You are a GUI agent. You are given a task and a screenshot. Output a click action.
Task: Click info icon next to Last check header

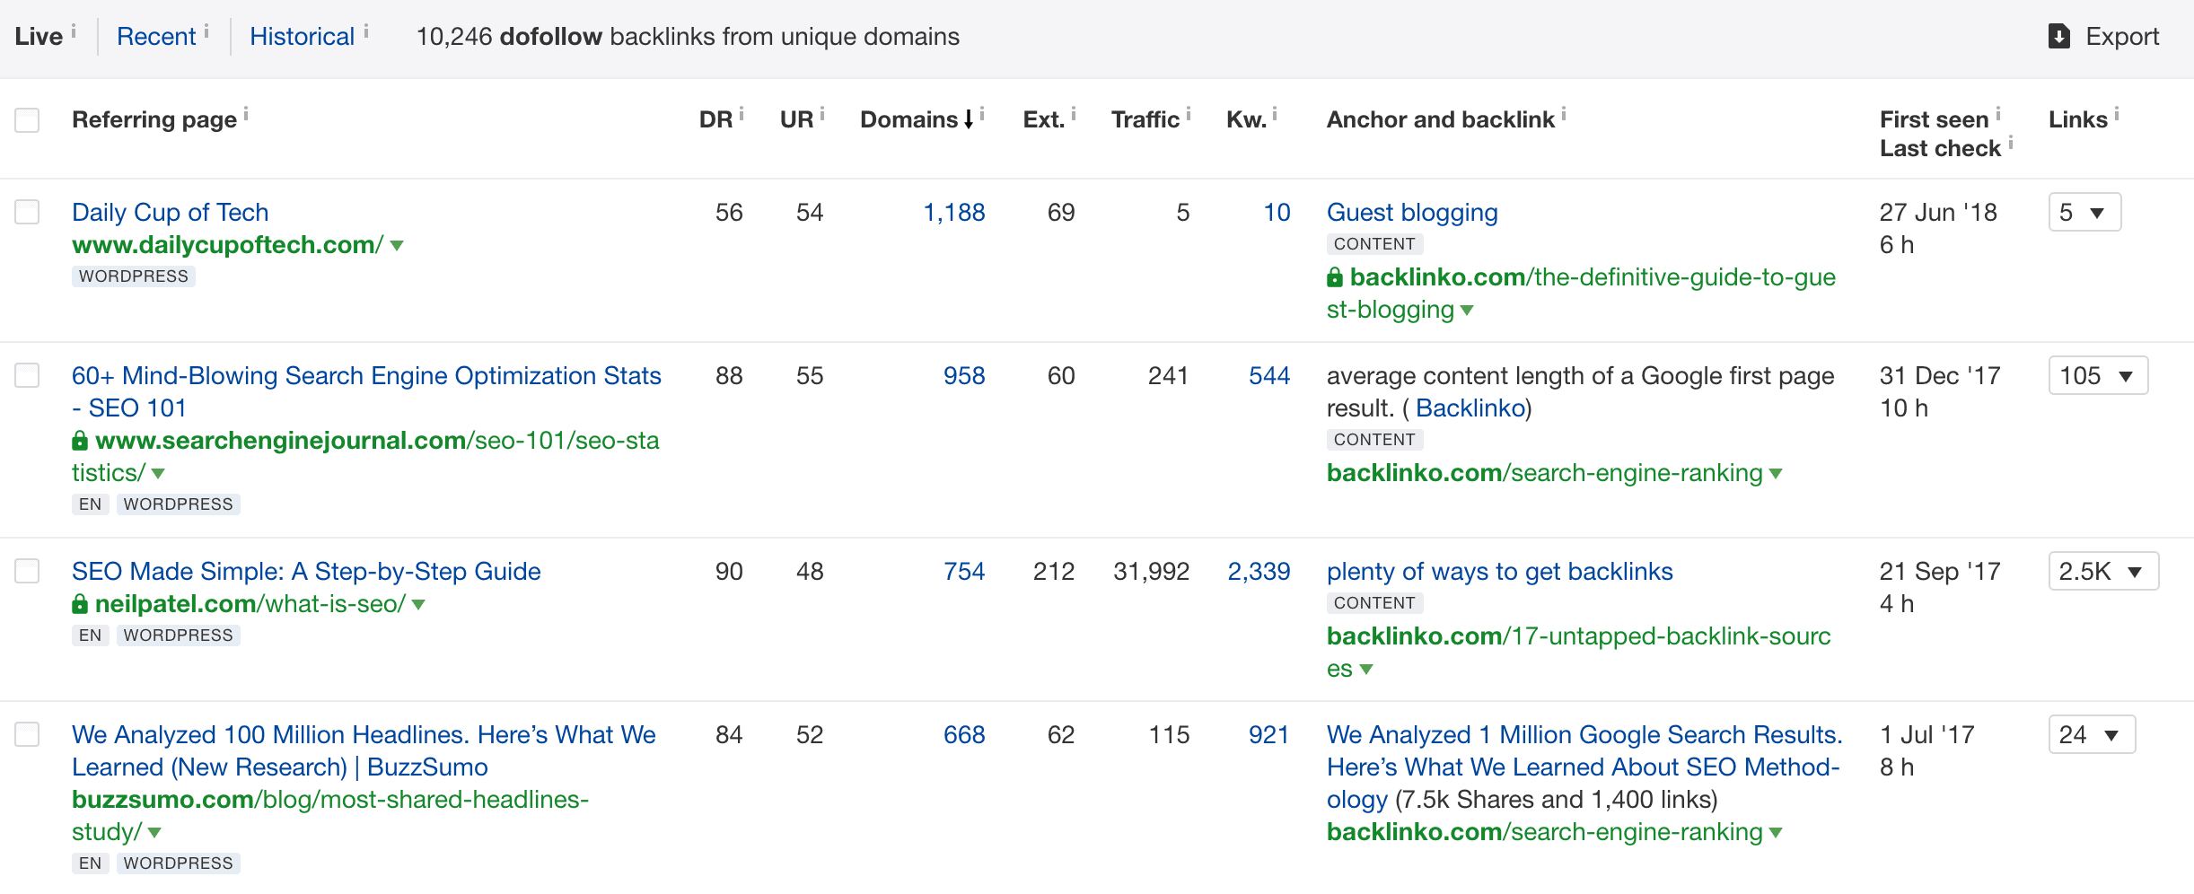click(2011, 143)
